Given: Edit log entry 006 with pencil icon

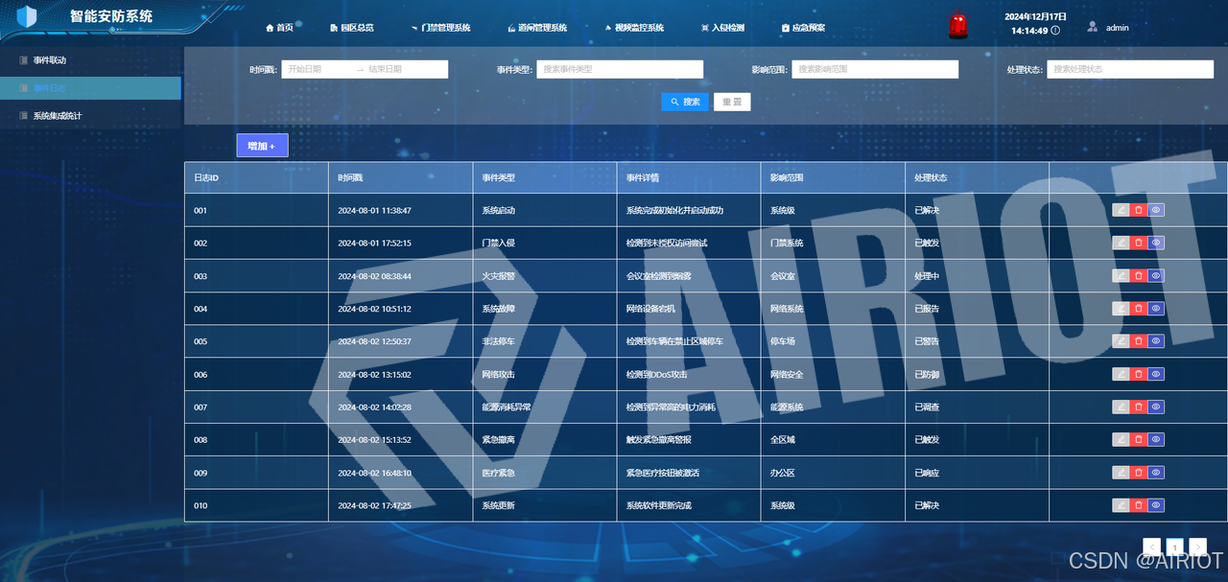Looking at the screenshot, I should click(x=1121, y=374).
